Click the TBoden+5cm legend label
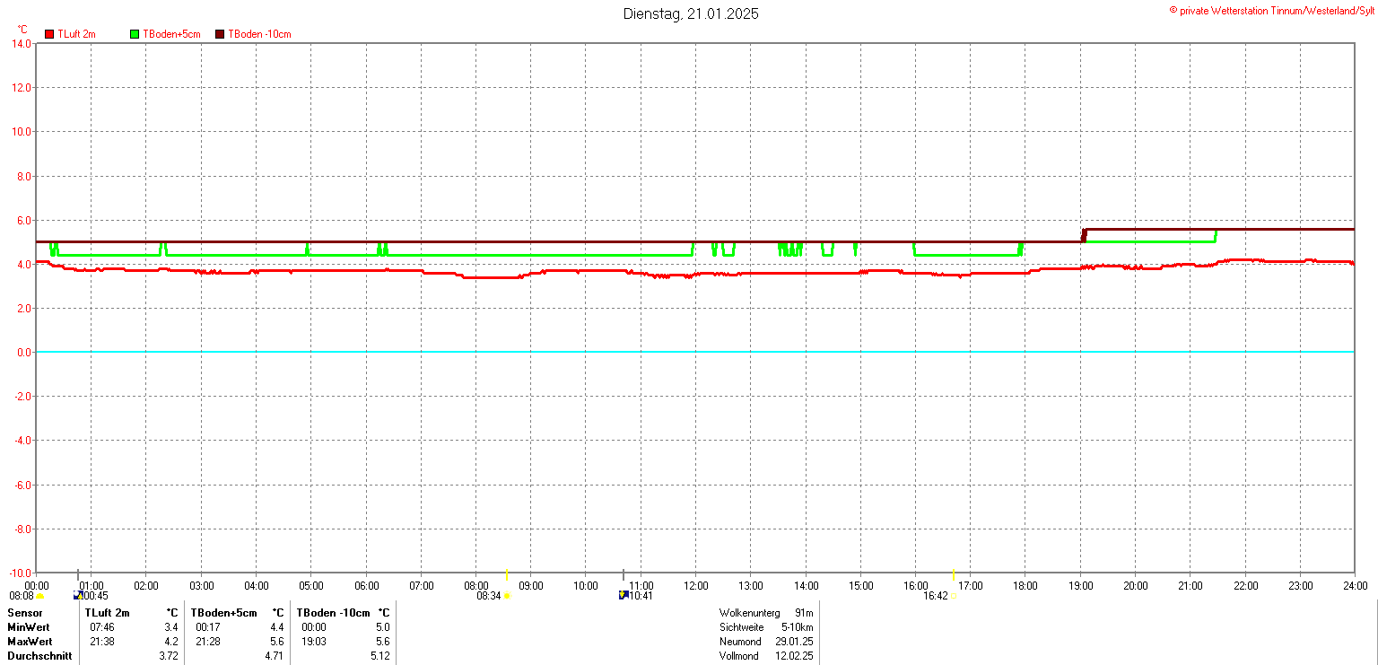 pos(171,34)
